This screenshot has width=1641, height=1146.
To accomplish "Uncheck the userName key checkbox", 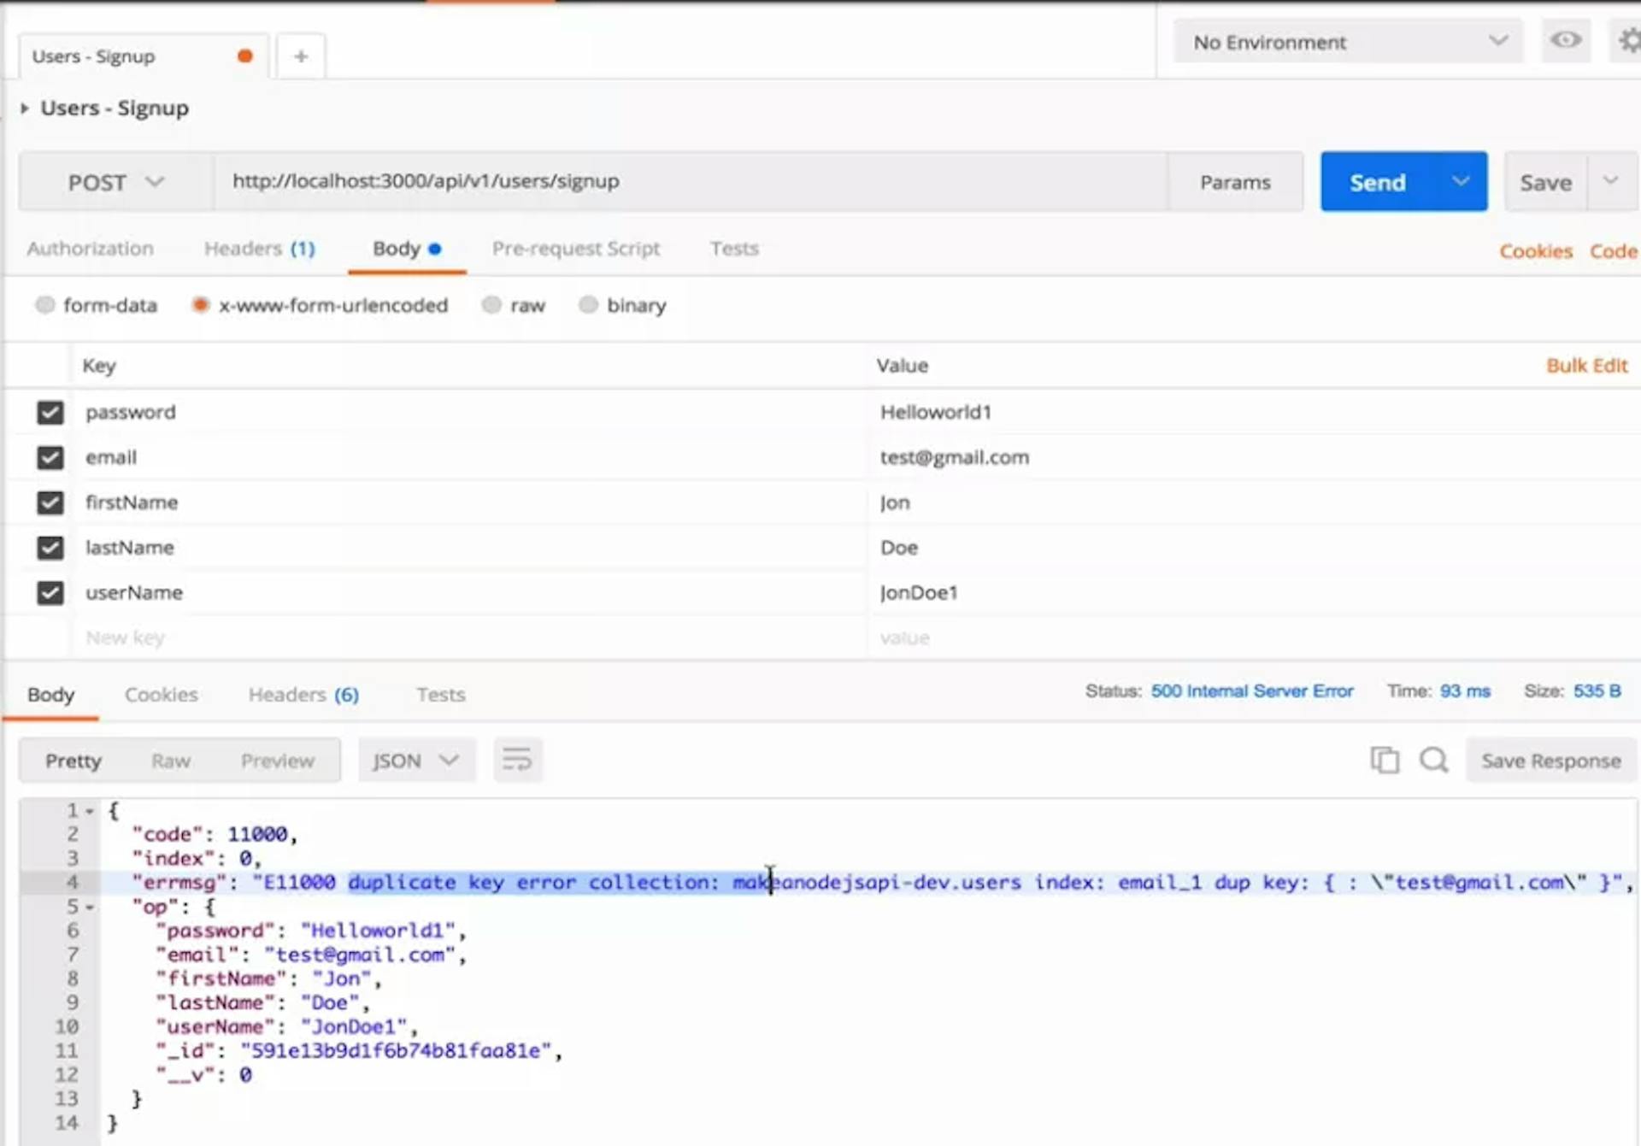I will click(50, 593).
